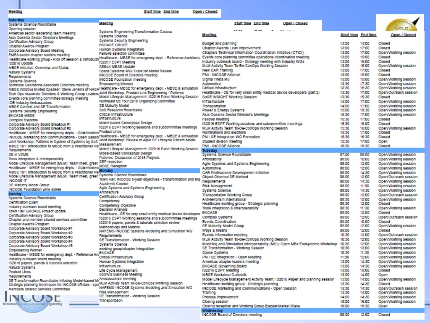Select 'Corporate Advisory Board Meeting' entry
This screenshot has height=323, width=430.
click(36, 50)
